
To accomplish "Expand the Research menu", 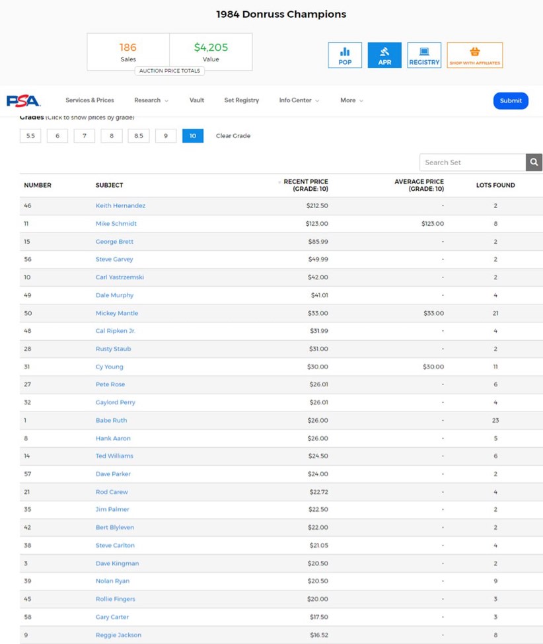I will tap(151, 100).
